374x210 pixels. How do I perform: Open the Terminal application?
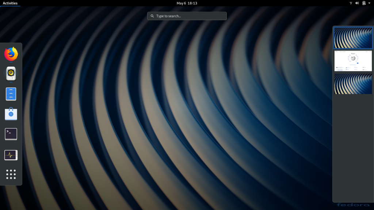click(11, 134)
